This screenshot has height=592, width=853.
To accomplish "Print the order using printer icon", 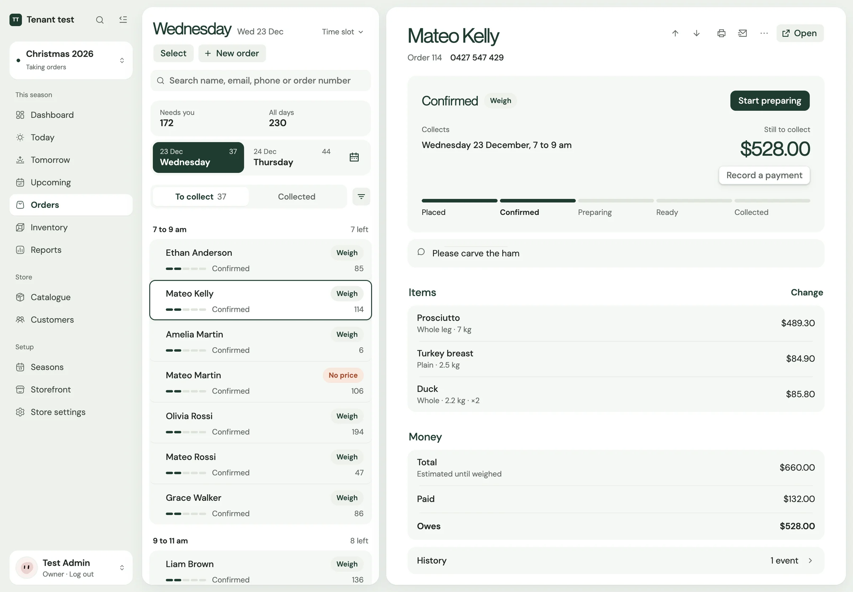I will coord(721,33).
